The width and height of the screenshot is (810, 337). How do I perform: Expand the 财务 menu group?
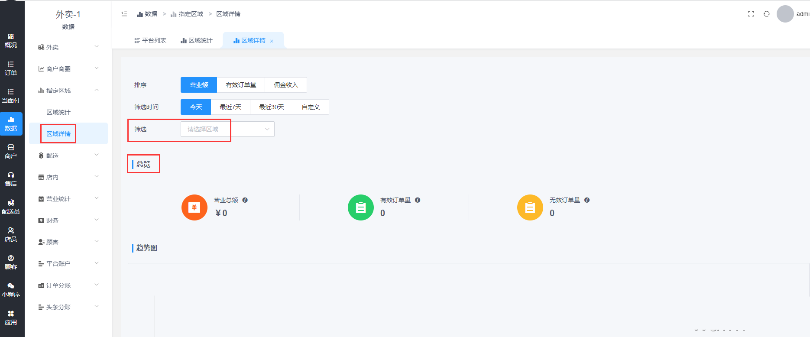coord(68,220)
